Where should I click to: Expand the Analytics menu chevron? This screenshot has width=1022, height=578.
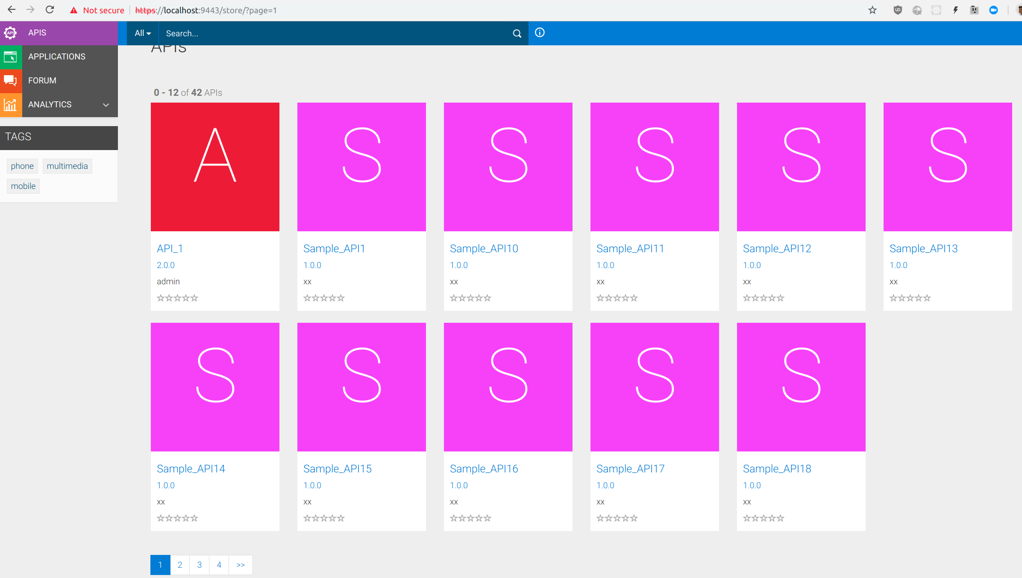(x=106, y=105)
